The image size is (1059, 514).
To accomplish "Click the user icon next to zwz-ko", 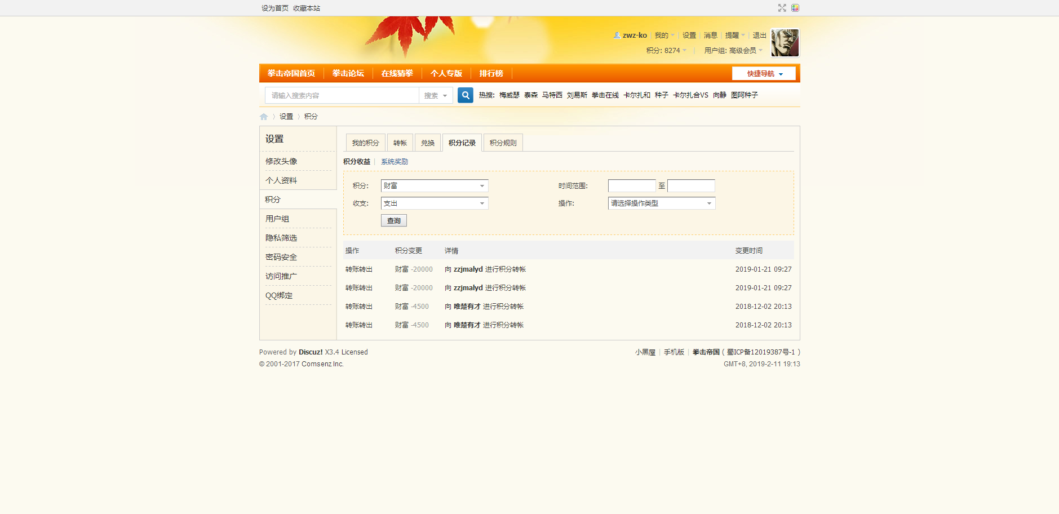I will (617, 35).
